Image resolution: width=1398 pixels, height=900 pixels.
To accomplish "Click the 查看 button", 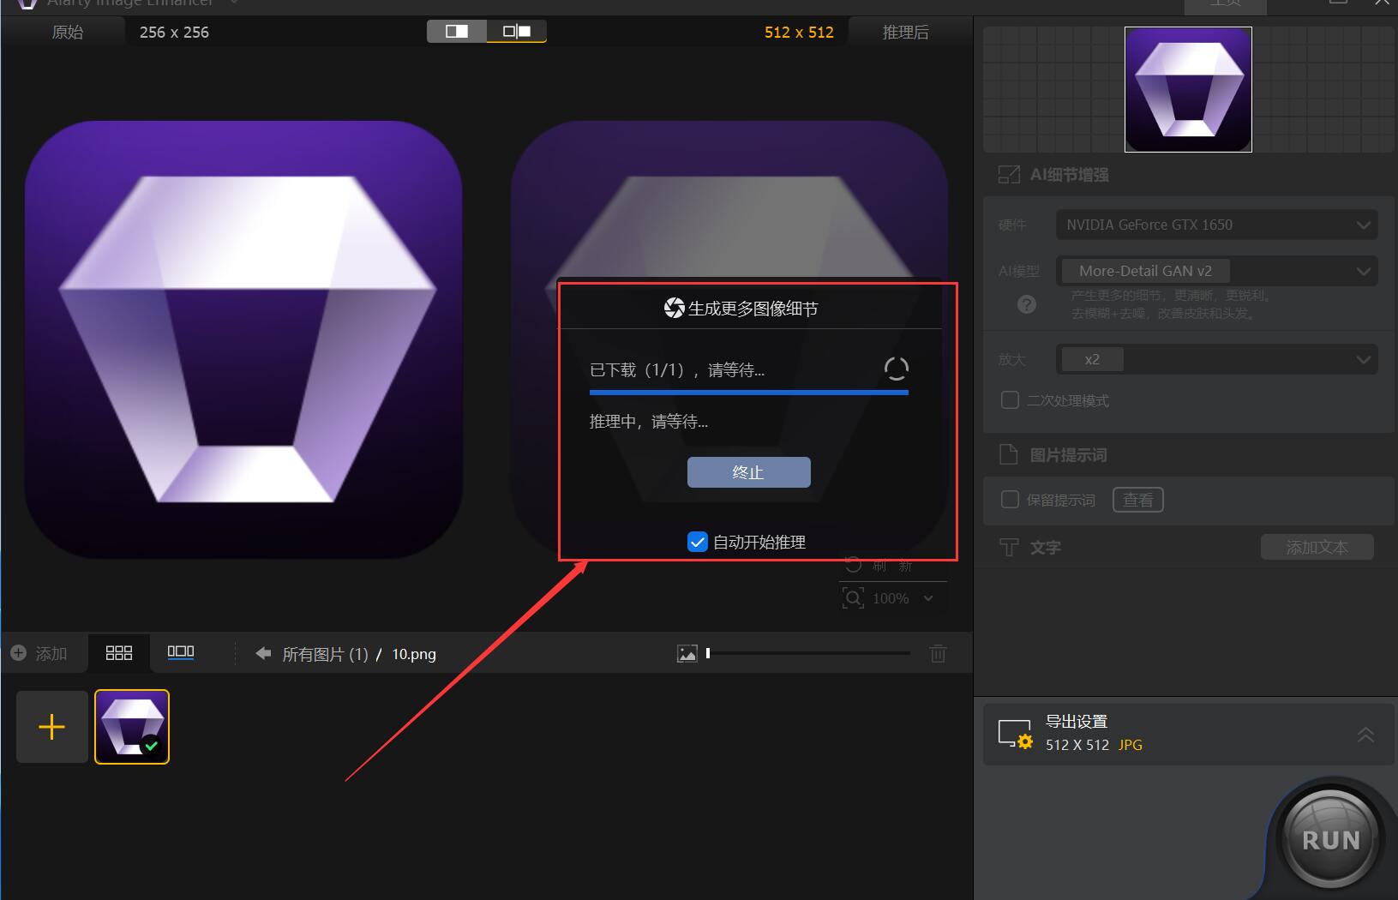I will pos(1138,500).
